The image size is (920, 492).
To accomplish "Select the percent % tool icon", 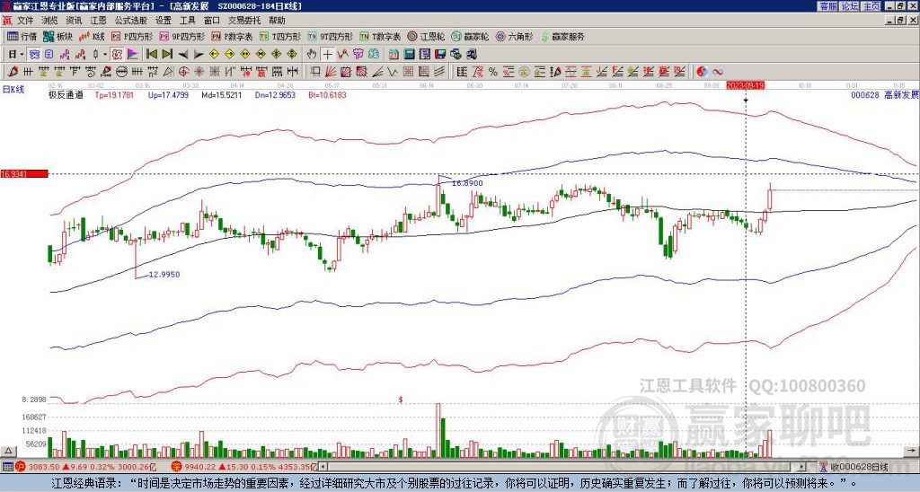I will pos(493,72).
